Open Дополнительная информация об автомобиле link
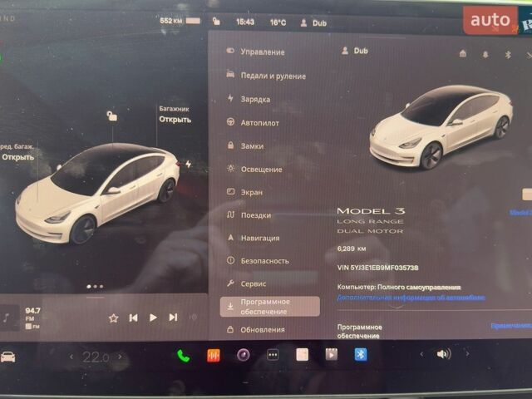 point(411,298)
